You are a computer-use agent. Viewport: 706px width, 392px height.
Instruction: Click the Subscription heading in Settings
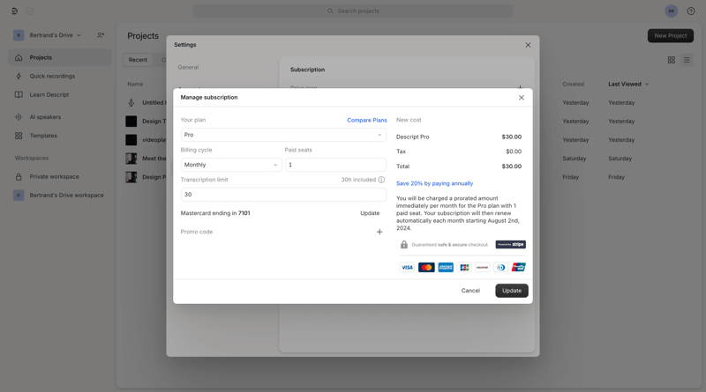pyautogui.click(x=307, y=70)
